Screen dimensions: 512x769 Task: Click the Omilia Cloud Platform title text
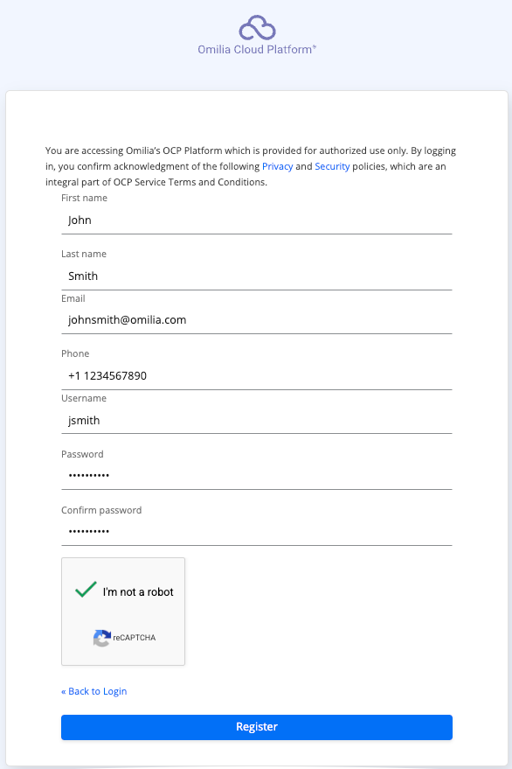pos(257,50)
